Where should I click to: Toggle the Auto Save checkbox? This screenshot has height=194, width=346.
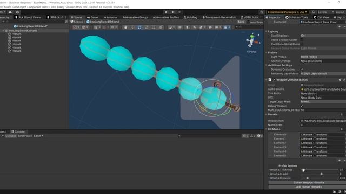coord(248,22)
